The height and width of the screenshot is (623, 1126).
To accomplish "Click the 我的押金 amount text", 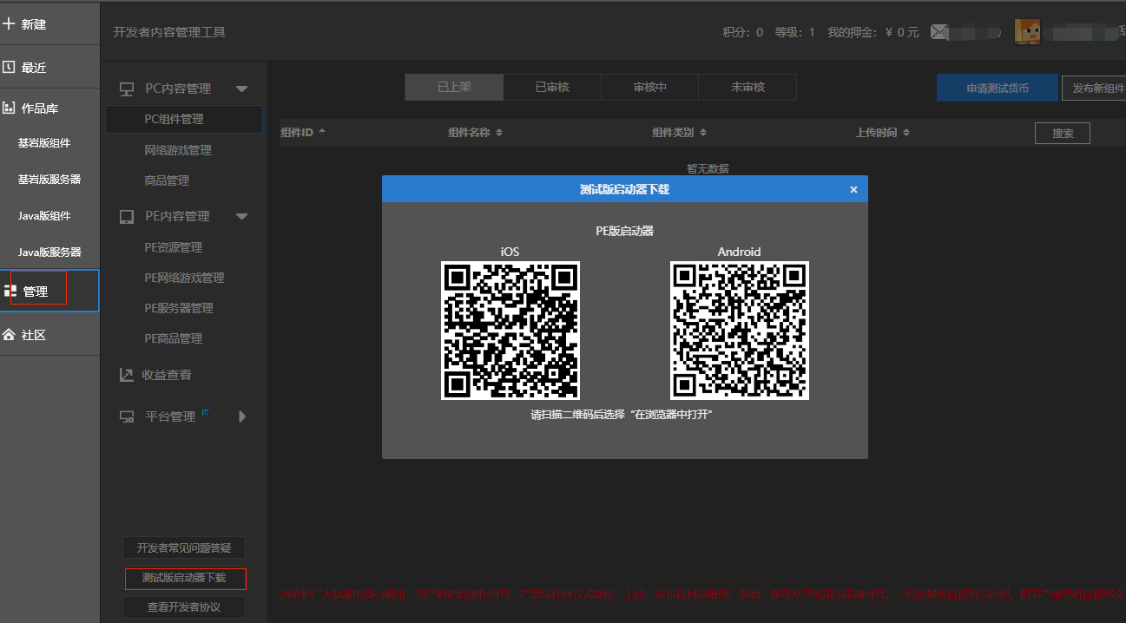I will (873, 32).
